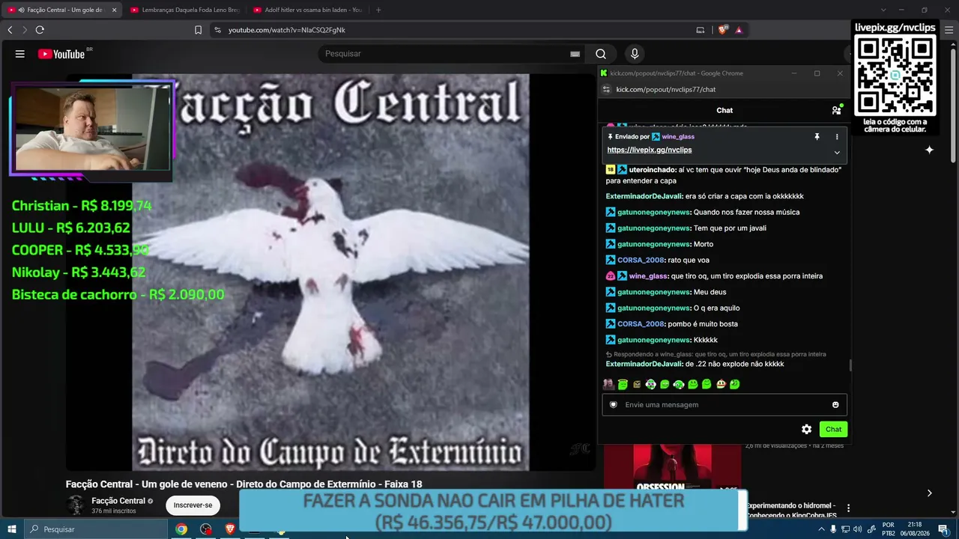The height and width of the screenshot is (539, 959).
Task: Go to YouTube home via the logo
Action: 61,54
